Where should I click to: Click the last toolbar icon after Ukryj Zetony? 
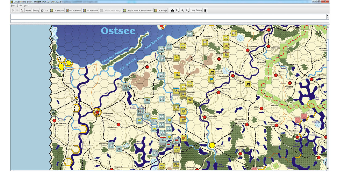[205, 10]
